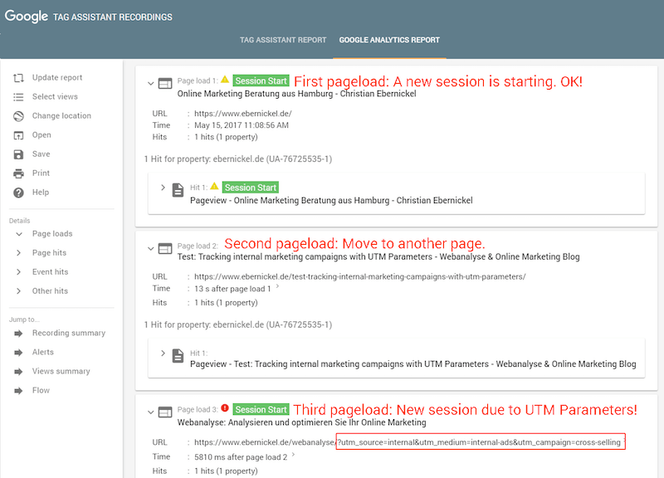This screenshot has width=664, height=478.
Task: Expand Page hits in Details sidebar
Action: [18, 253]
